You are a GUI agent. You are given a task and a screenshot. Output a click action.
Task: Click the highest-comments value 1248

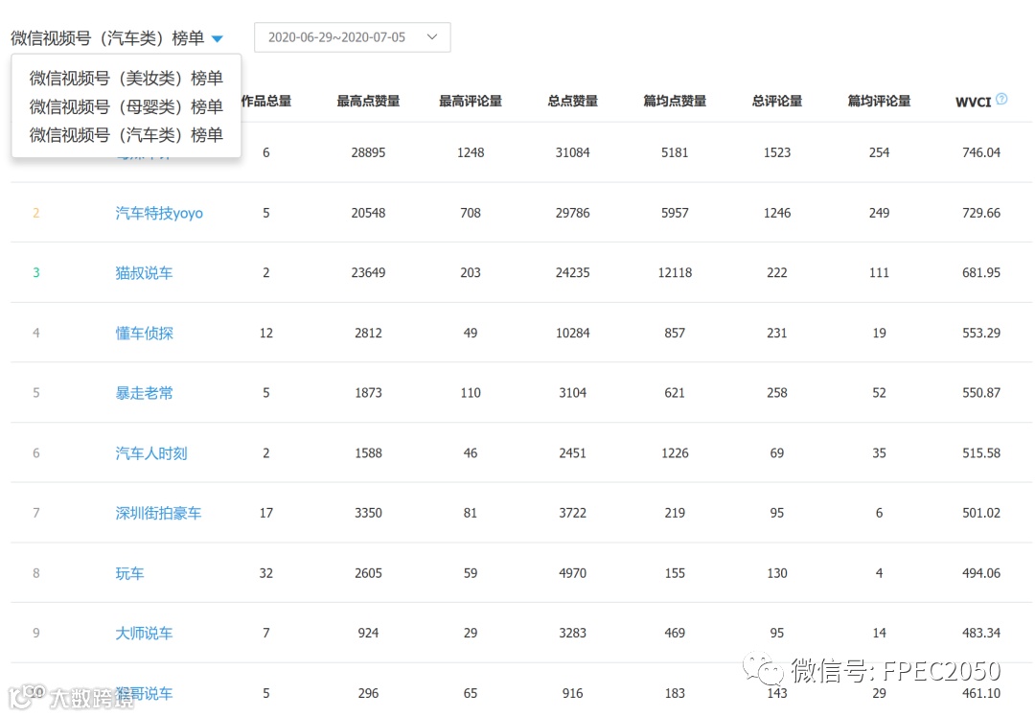[471, 152]
